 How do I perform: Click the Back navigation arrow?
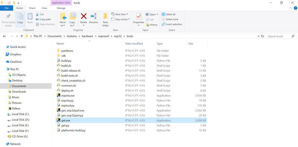click(4, 36)
